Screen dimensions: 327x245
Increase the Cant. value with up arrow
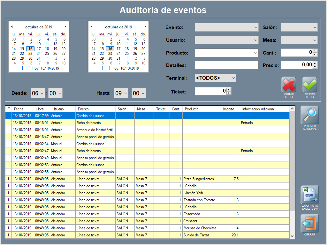click(315, 51)
